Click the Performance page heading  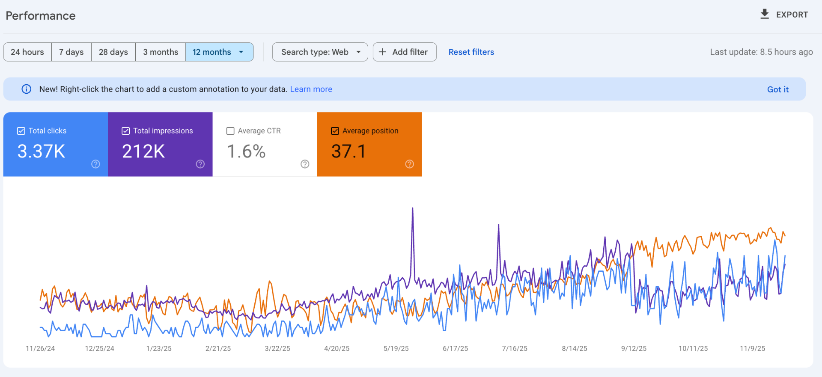[x=41, y=16]
